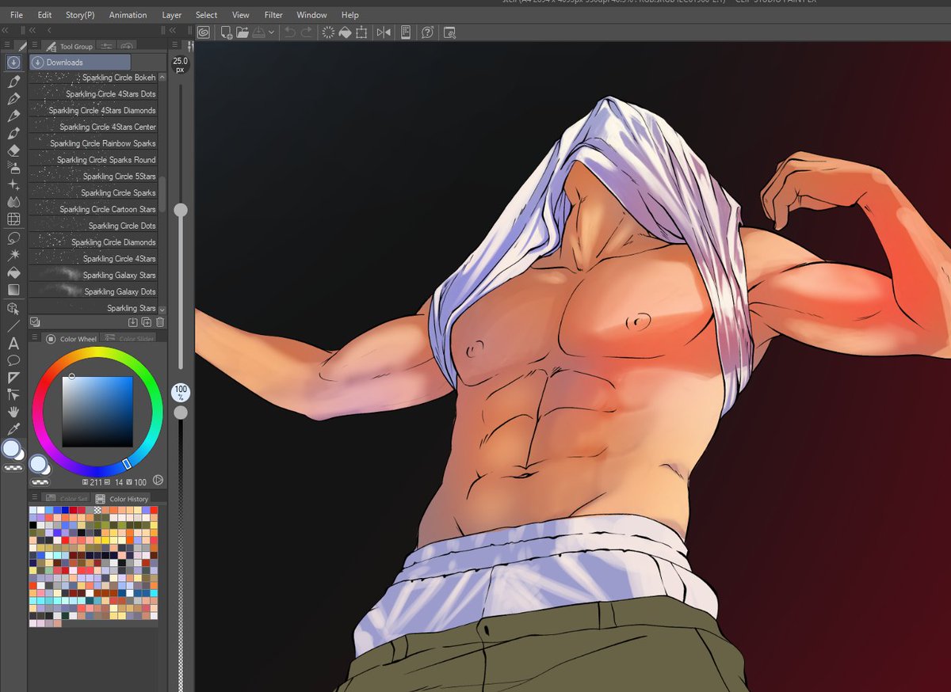
Task: Click the hue ring marker on the color wheel
Action: point(126,463)
